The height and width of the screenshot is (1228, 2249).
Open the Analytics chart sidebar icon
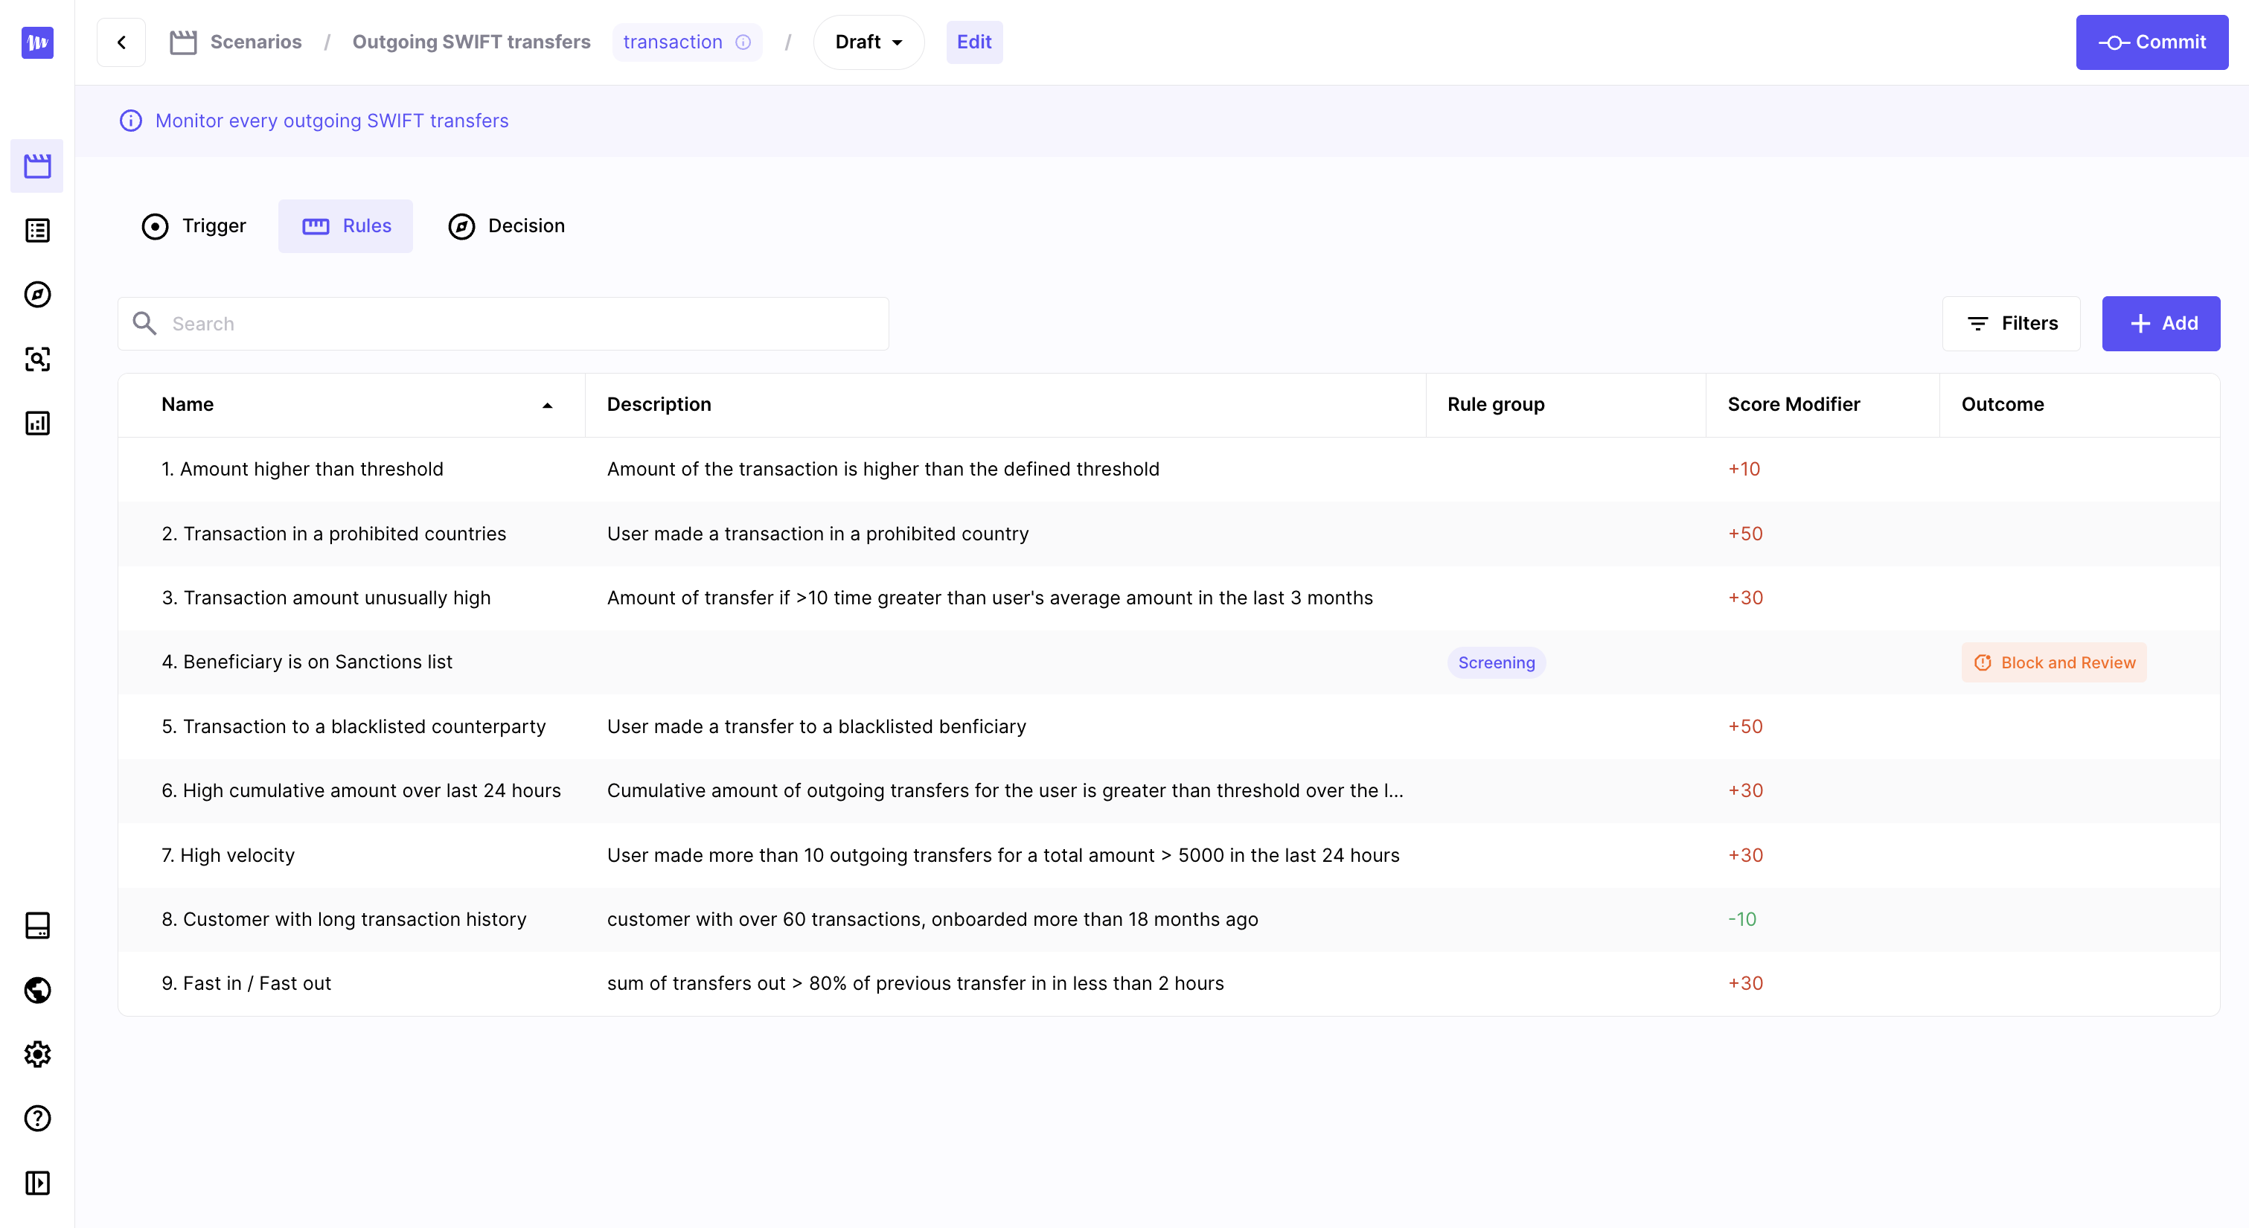[x=37, y=423]
